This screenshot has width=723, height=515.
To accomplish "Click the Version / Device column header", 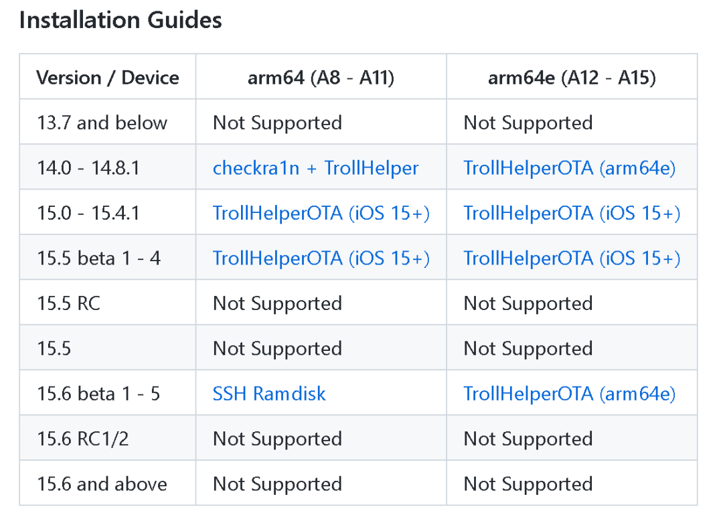I will pyautogui.click(x=108, y=78).
